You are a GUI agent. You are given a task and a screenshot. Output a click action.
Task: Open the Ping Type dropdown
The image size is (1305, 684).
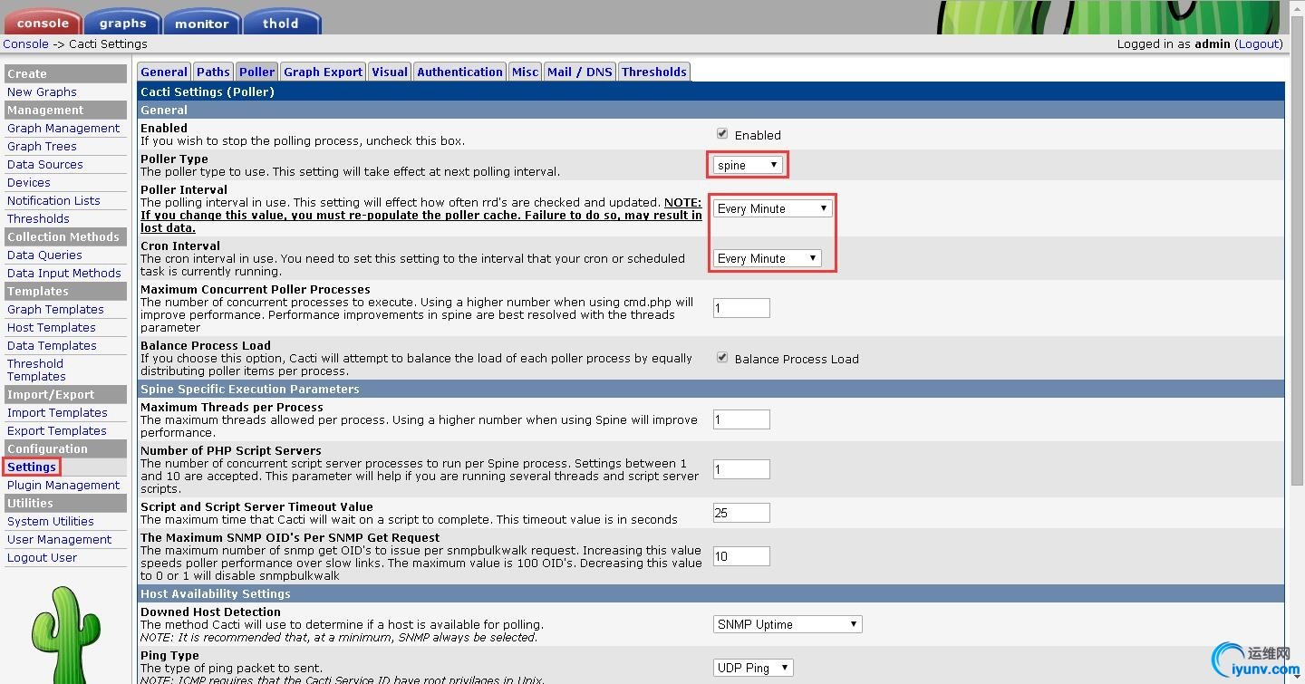point(753,668)
